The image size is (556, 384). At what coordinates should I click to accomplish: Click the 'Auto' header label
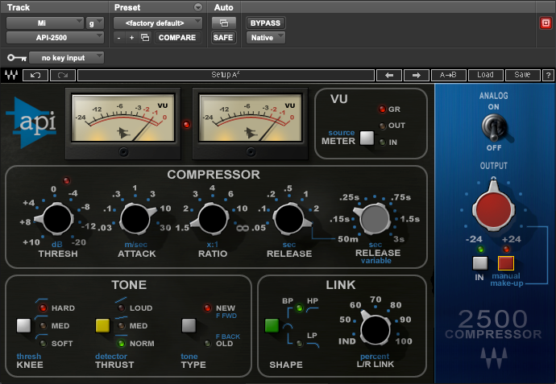point(224,7)
